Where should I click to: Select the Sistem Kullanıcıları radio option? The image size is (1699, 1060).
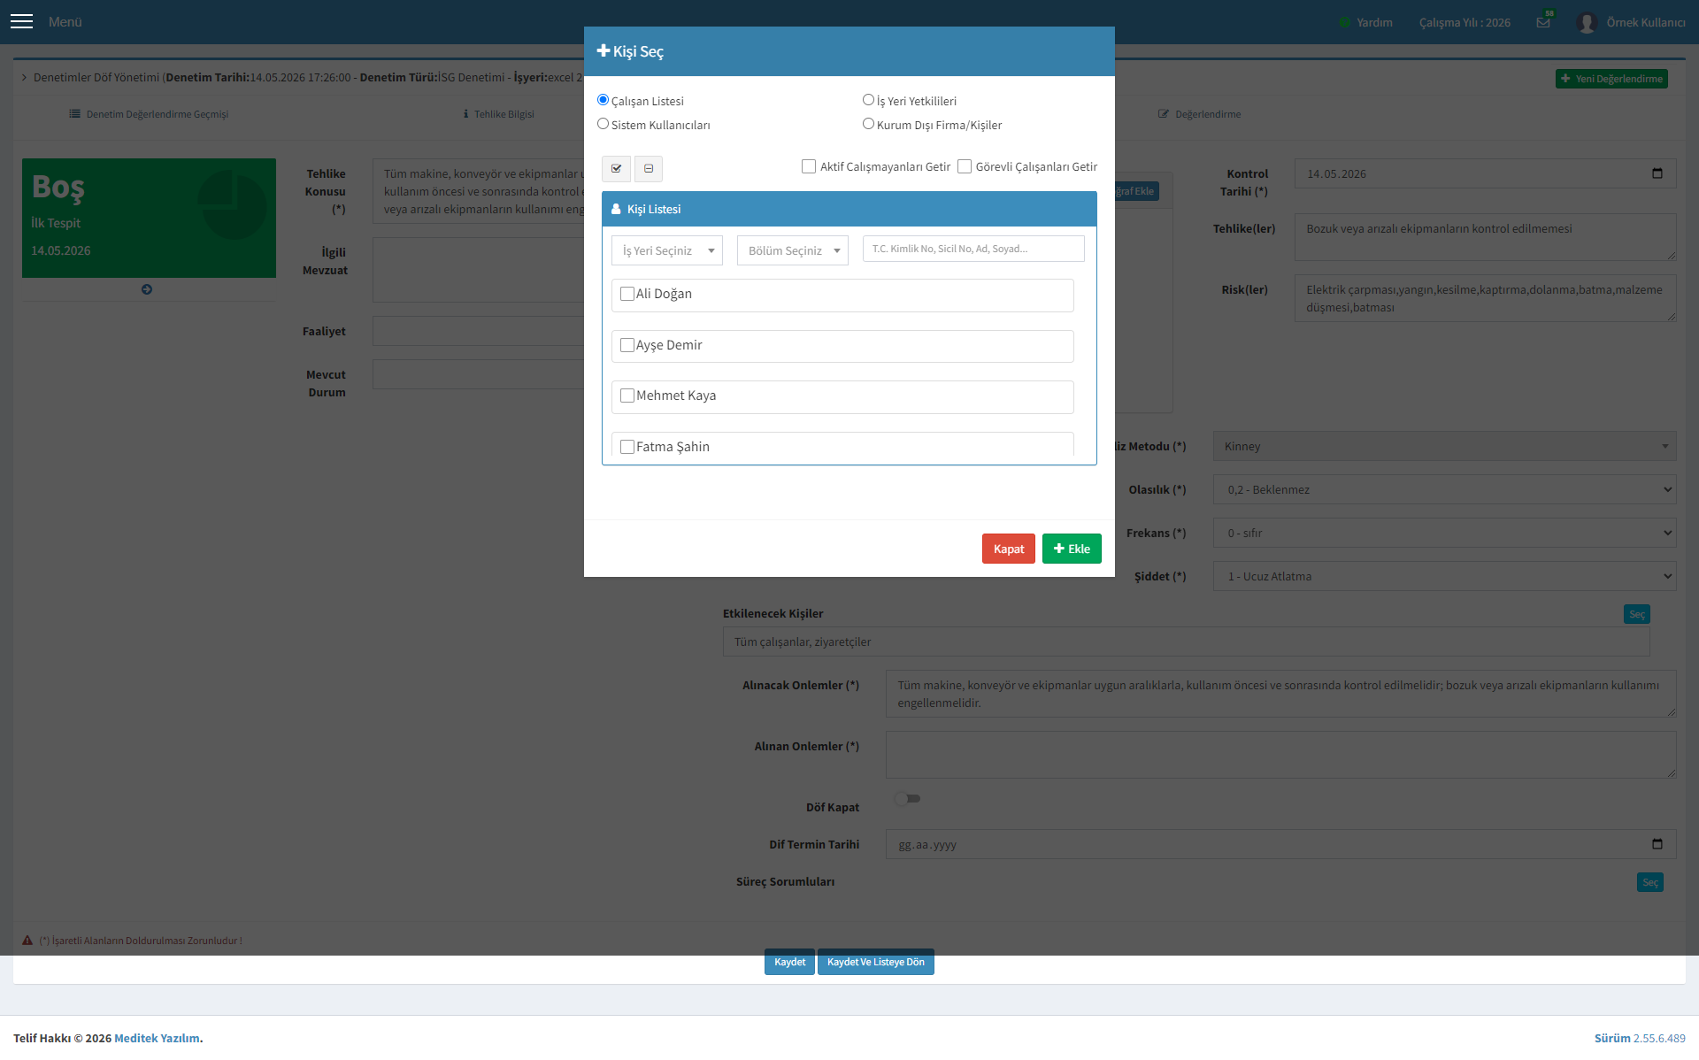pyautogui.click(x=603, y=124)
